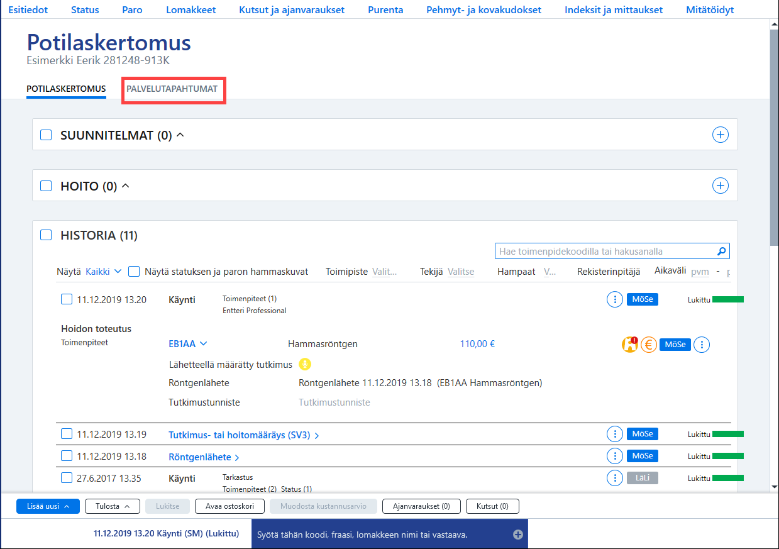Click the orange euro icon on EB1AA row
The height and width of the screenshot is (549, 779).
click(649, 345)
